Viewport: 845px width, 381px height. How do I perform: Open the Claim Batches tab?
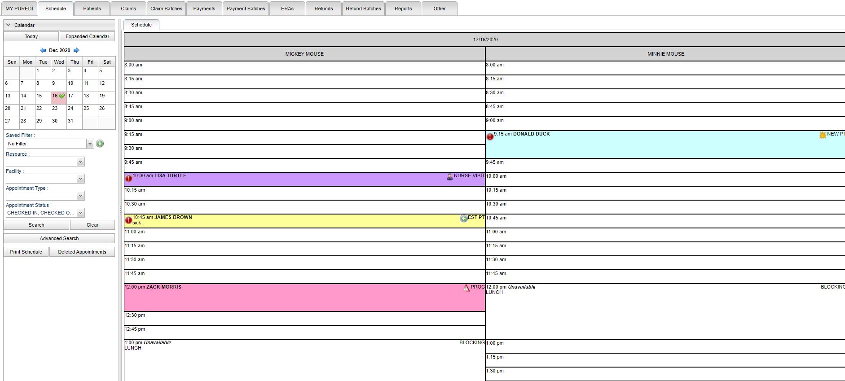click(166, 9)
